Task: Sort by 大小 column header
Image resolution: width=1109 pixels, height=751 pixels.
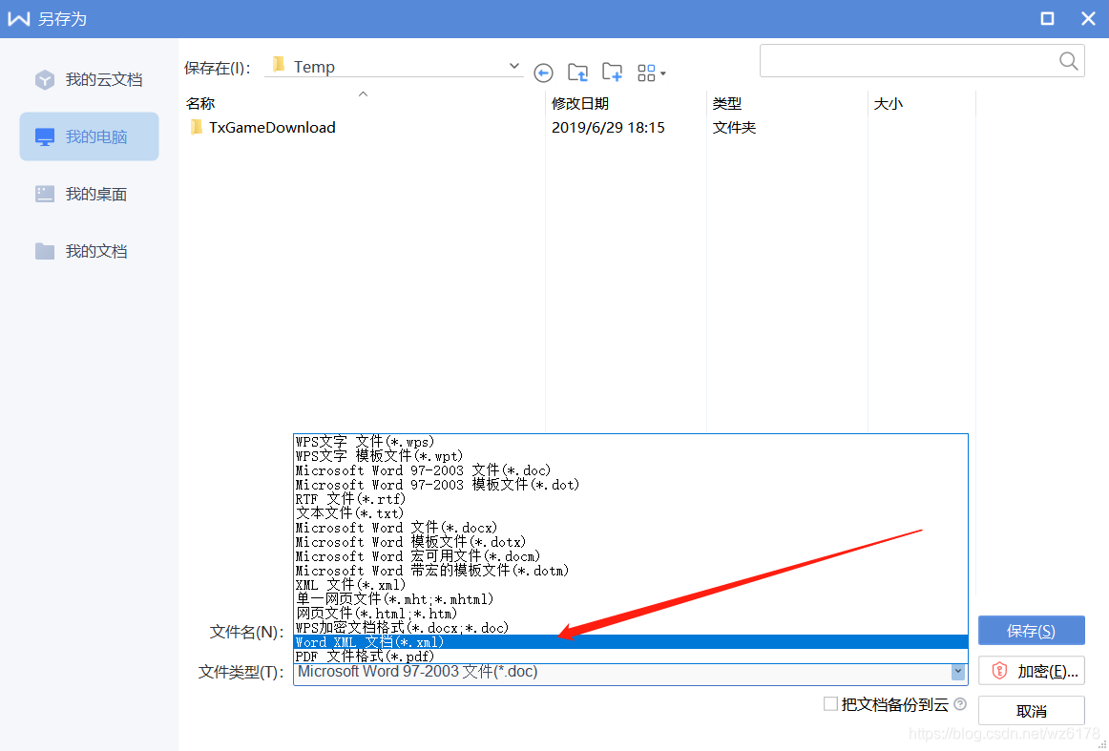Action: coord(889,104)
